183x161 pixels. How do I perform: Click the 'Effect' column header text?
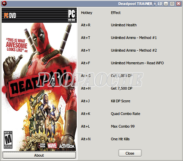116,13
